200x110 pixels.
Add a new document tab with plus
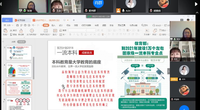pyautogui.click(x=74, y=20)
